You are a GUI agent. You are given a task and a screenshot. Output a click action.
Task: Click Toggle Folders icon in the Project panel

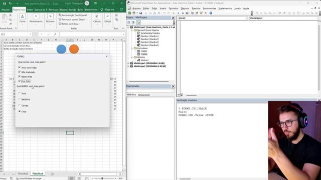point(138,22)
